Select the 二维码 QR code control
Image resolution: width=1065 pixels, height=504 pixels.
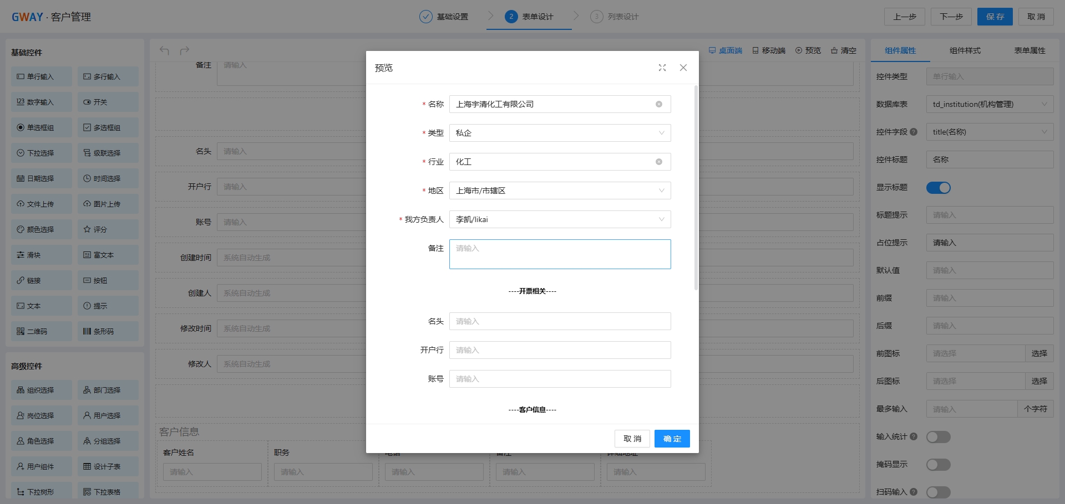pyautogui.click(x=42, y=331)
